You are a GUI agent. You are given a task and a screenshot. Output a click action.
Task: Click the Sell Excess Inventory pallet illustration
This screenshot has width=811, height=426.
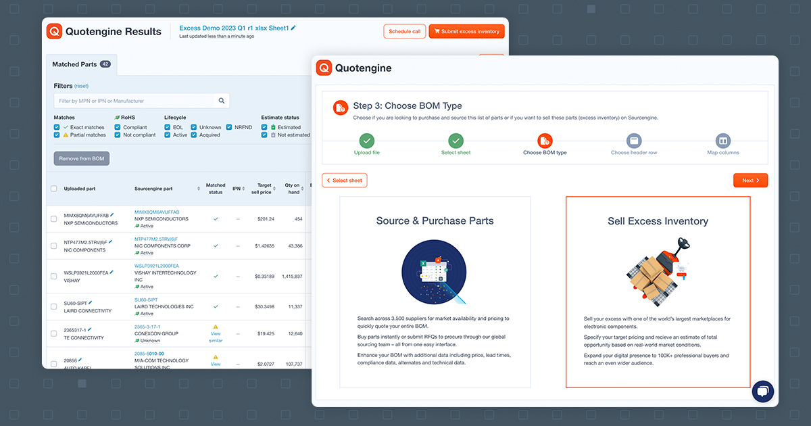tap(658, 273)
